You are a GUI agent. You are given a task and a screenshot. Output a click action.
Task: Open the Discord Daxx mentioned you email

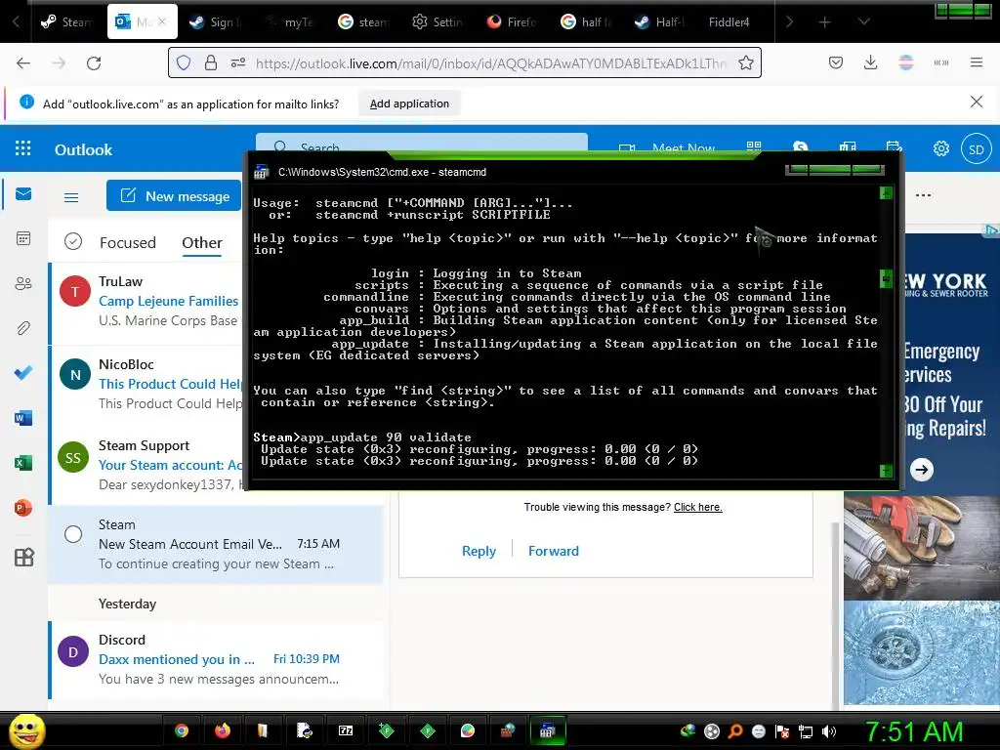(217, 659)
